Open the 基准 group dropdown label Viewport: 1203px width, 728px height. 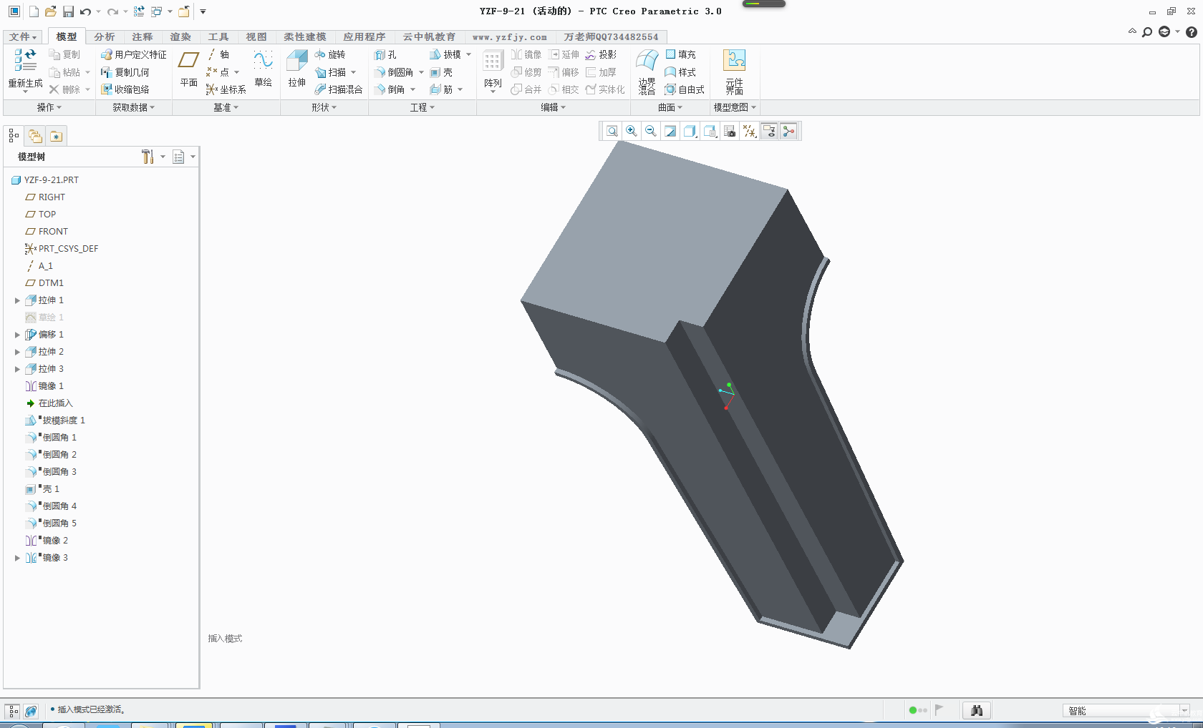(x=226, y=107)
